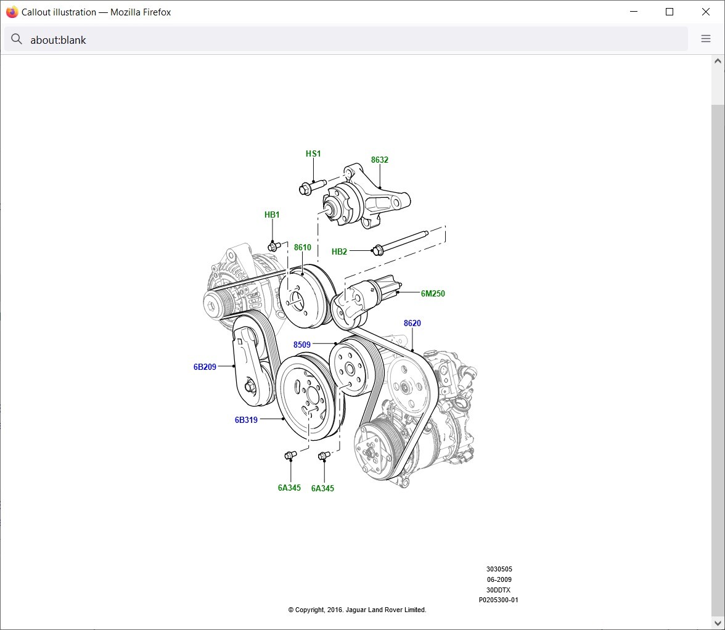Screen dimensions: 725x630
Task: Select the 8632 bracket callout label
Action: [379, 160]
